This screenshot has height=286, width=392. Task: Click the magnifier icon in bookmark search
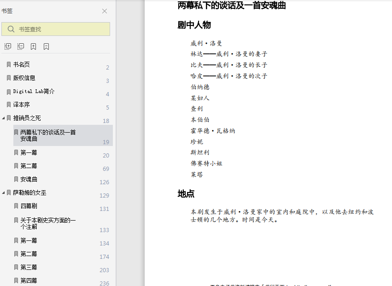11,29
